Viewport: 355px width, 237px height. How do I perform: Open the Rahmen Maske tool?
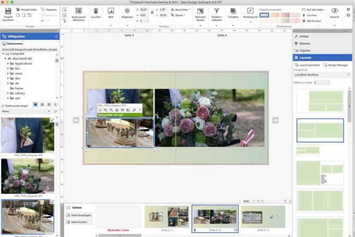click(201, 11)
